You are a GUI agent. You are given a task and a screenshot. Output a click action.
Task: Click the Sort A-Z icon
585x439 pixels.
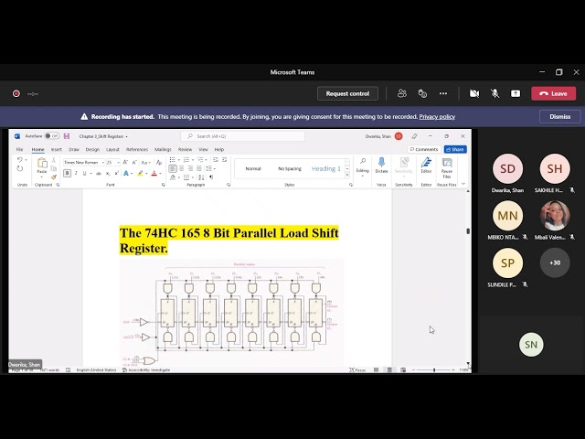click(201, 177)
